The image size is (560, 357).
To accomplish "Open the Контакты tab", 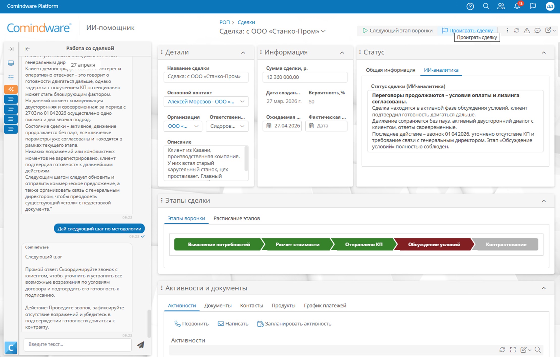I will click(x=251, y=305).
